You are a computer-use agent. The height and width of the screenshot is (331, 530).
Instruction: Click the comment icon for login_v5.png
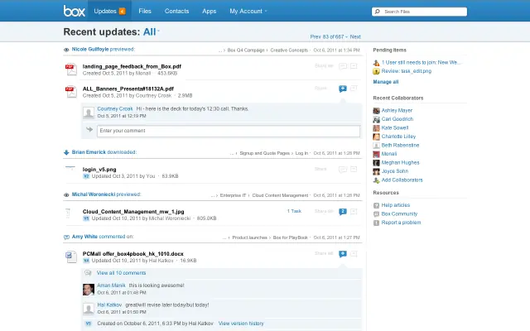(343, 169)
